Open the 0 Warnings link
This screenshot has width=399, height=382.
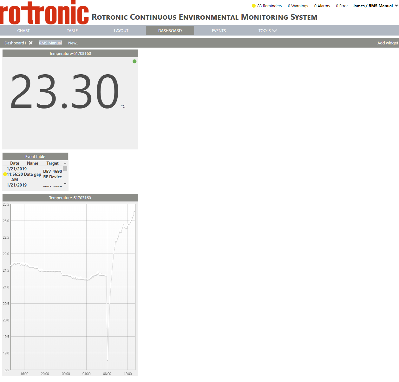pos(298,6)
